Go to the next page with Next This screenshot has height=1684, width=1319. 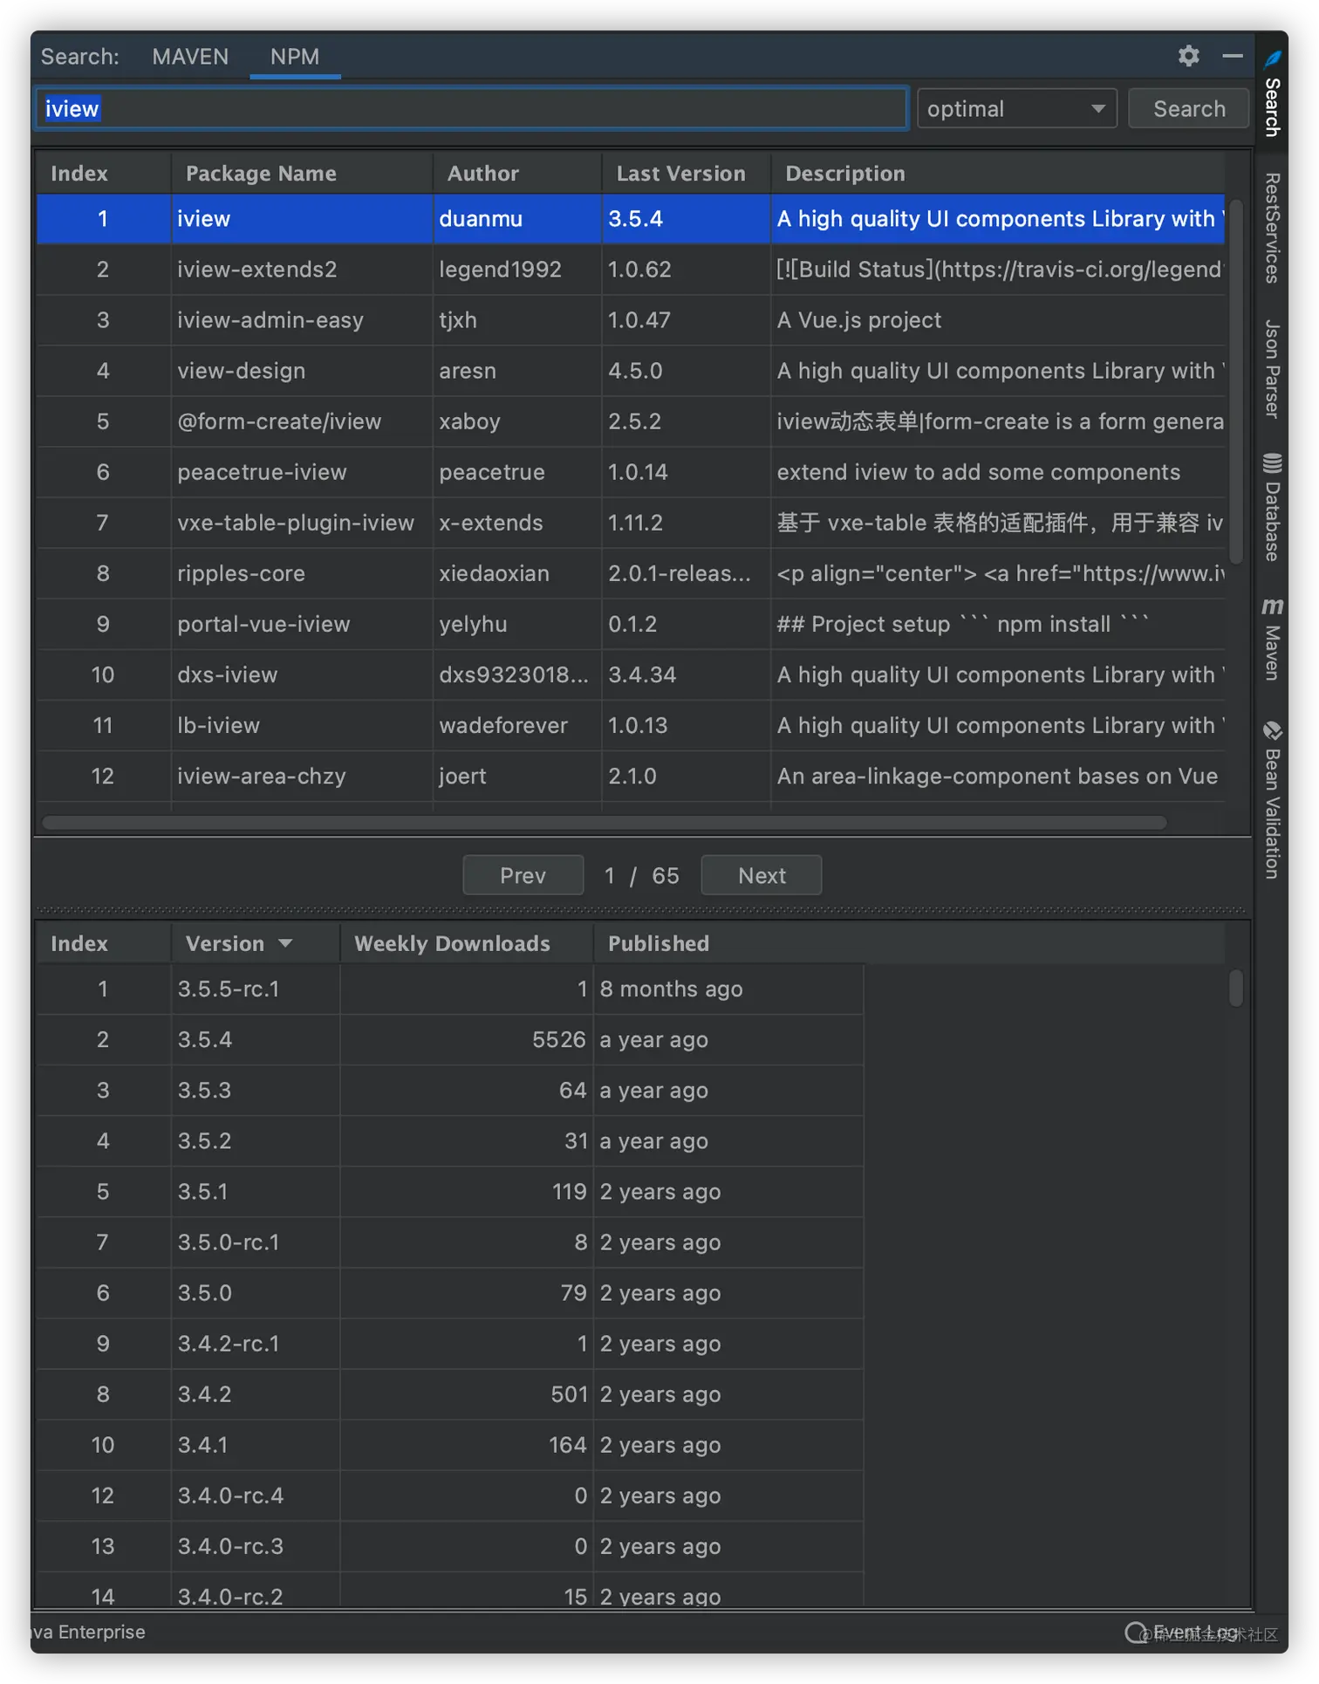click(762, 875)
